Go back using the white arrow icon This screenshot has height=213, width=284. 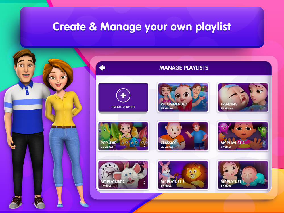click(102, 68)
